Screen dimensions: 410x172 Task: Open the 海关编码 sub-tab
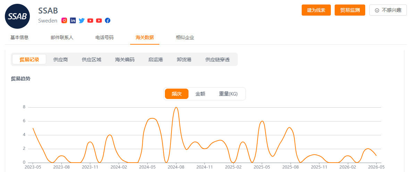[125, 60]
